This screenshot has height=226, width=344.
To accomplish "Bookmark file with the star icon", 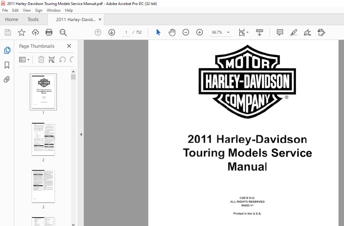I will coord(21,32).
